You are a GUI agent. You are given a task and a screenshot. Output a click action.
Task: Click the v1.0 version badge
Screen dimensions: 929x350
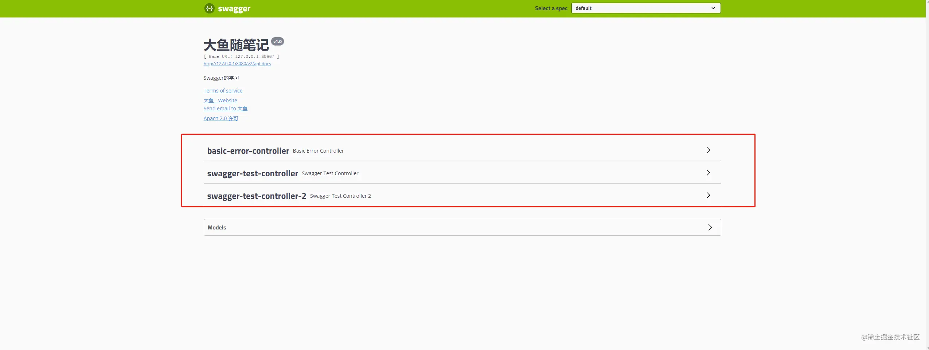click(x=277, y=42)
